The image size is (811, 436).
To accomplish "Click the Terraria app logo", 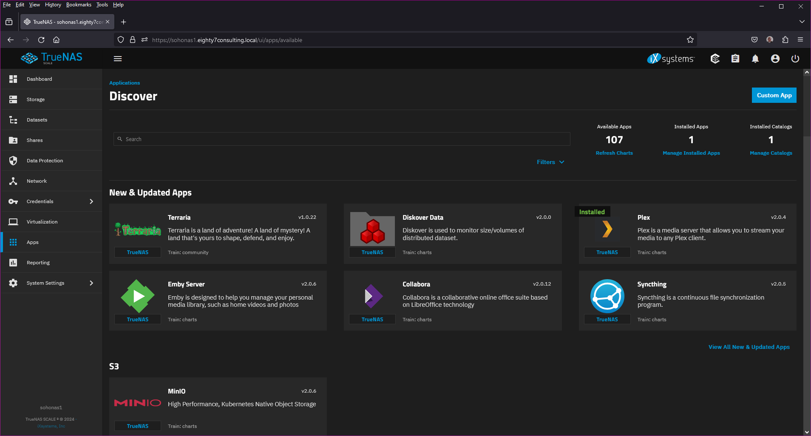I will point(138,230).
